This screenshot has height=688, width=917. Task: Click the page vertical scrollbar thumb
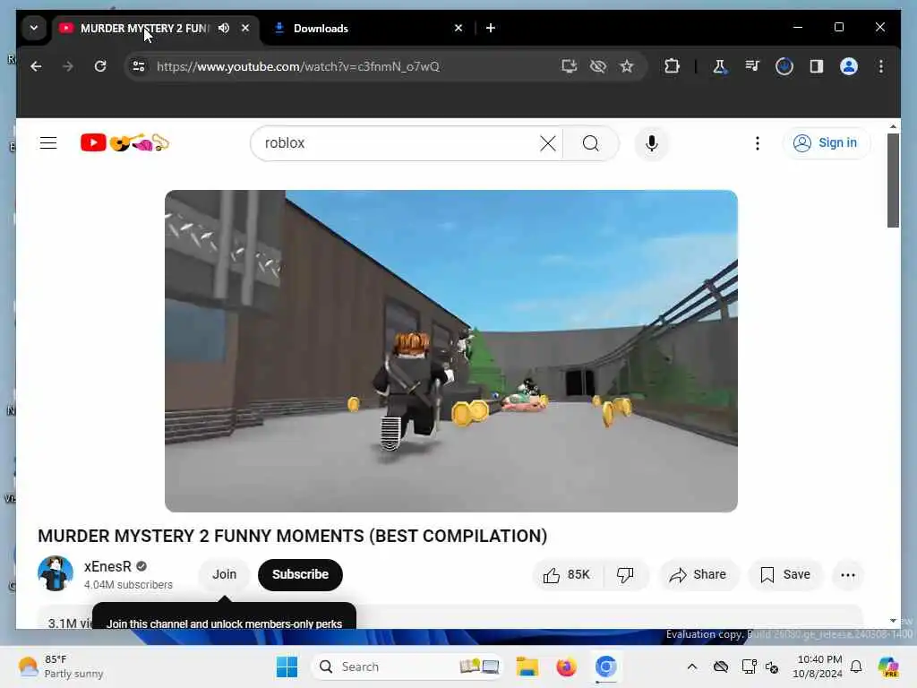tap(893, 180)
